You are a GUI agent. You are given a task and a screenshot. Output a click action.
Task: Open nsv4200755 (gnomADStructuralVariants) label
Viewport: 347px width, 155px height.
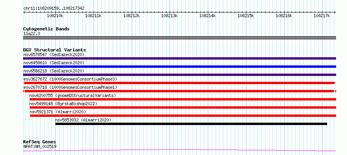tap(73, 95)
